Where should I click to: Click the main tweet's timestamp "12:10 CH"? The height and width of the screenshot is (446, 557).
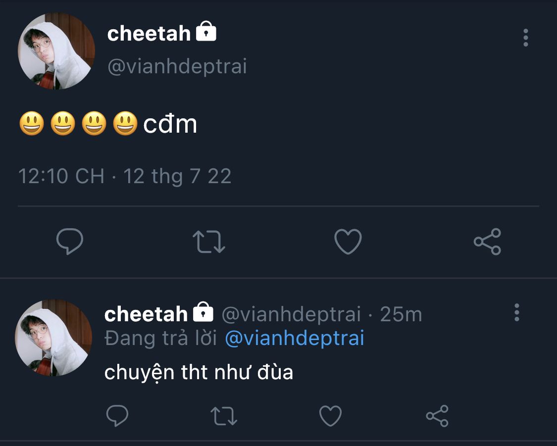(x=61, y=176)
